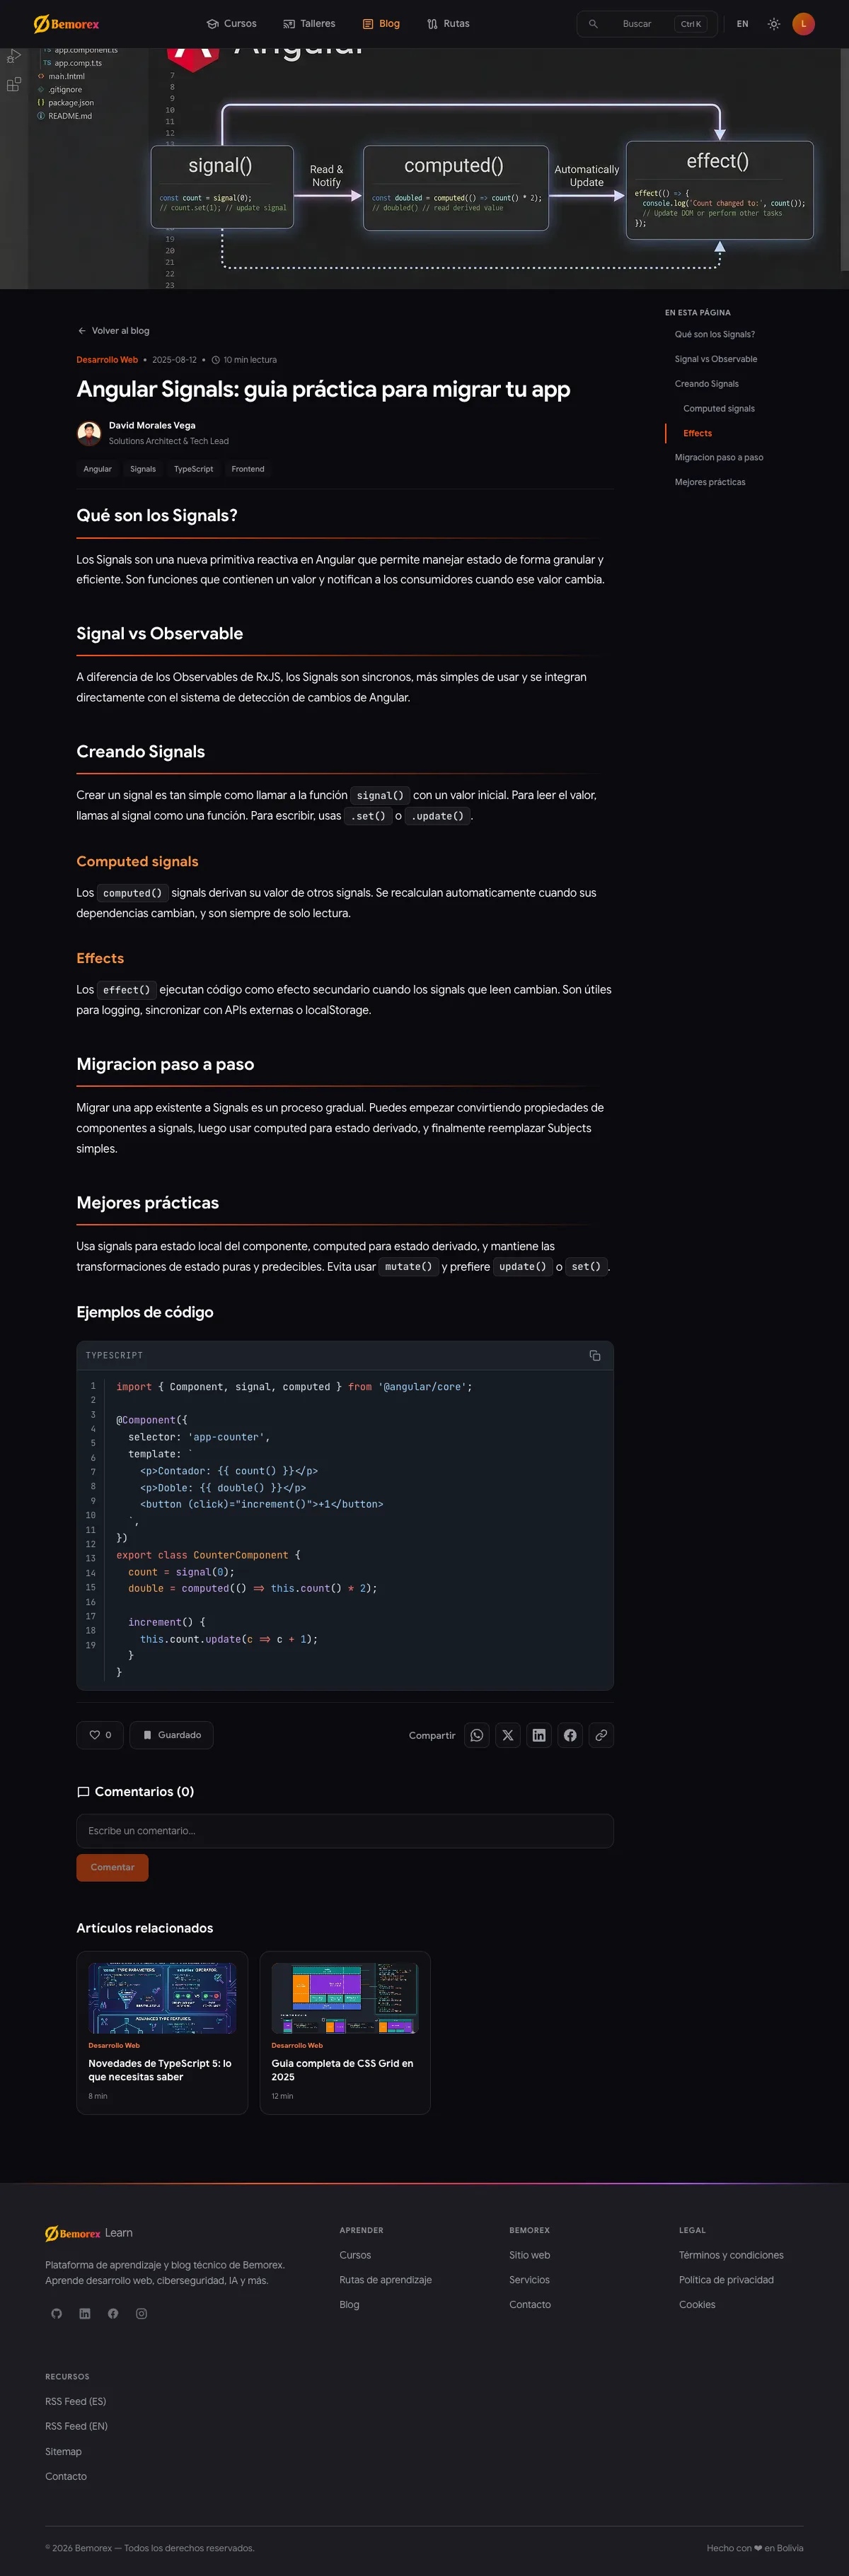The width and height of the screenshot is (849, 2576).
Task: Switch language with EN toggle
Action: tap(742, 24)
